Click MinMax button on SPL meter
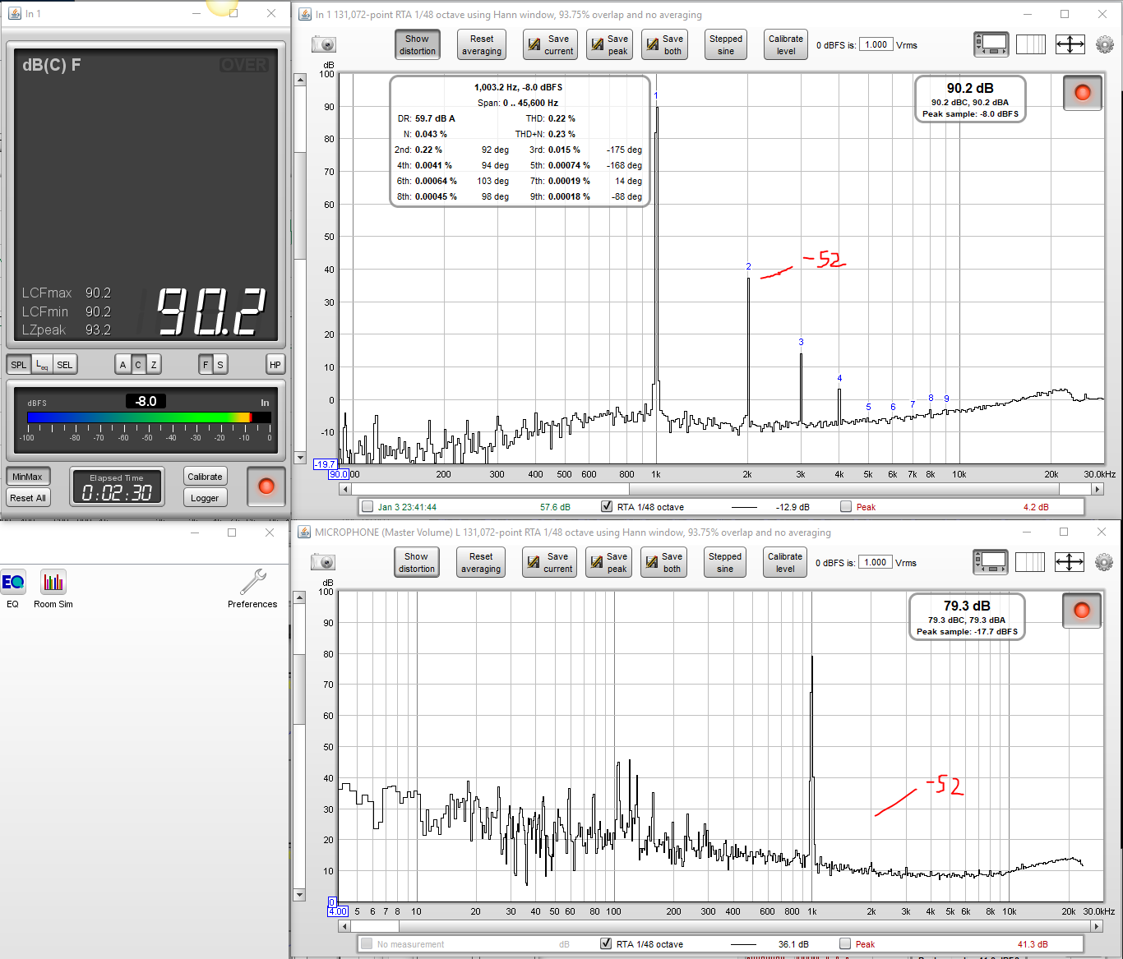The width and height of the screenshot is (1123, 959). tap(28, 477)
